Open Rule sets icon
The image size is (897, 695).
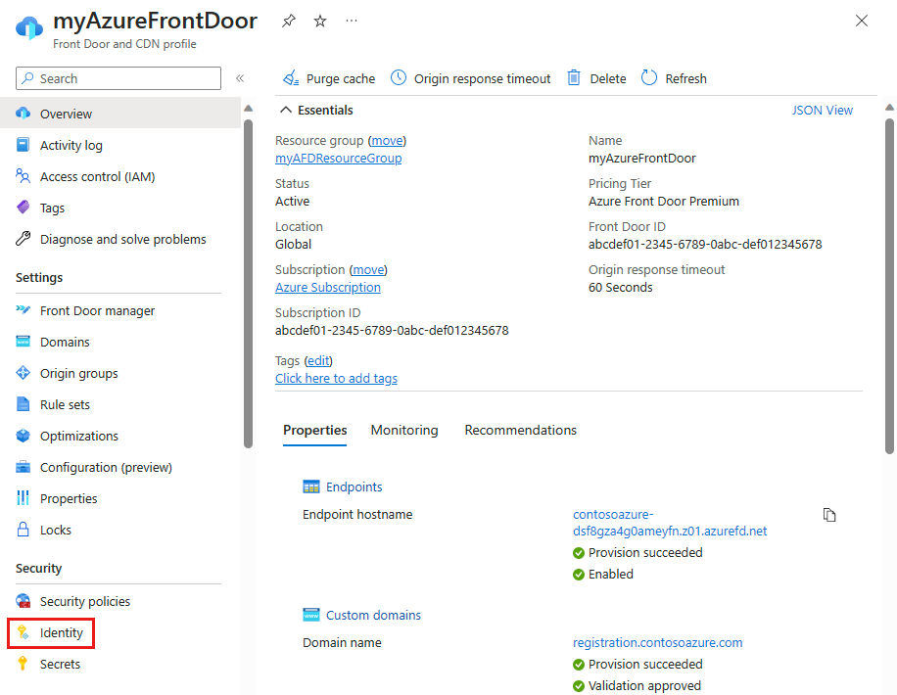coord(23,404)
